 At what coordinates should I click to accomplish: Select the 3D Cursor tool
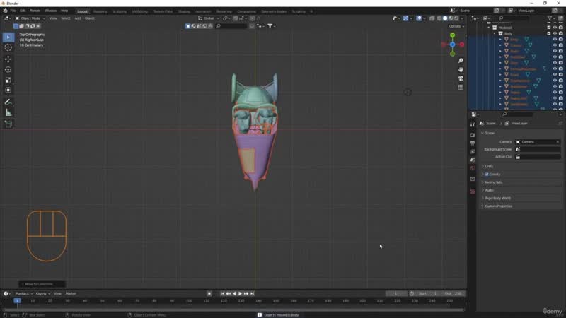pos(8,47)
